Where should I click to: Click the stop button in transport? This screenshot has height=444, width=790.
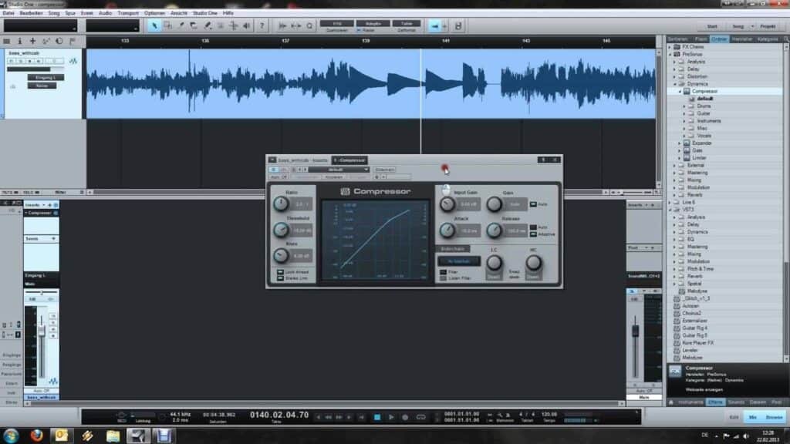(376, 417)
